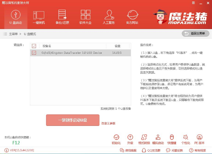
Task: Click the 个性化 icon
Action: 186,139
